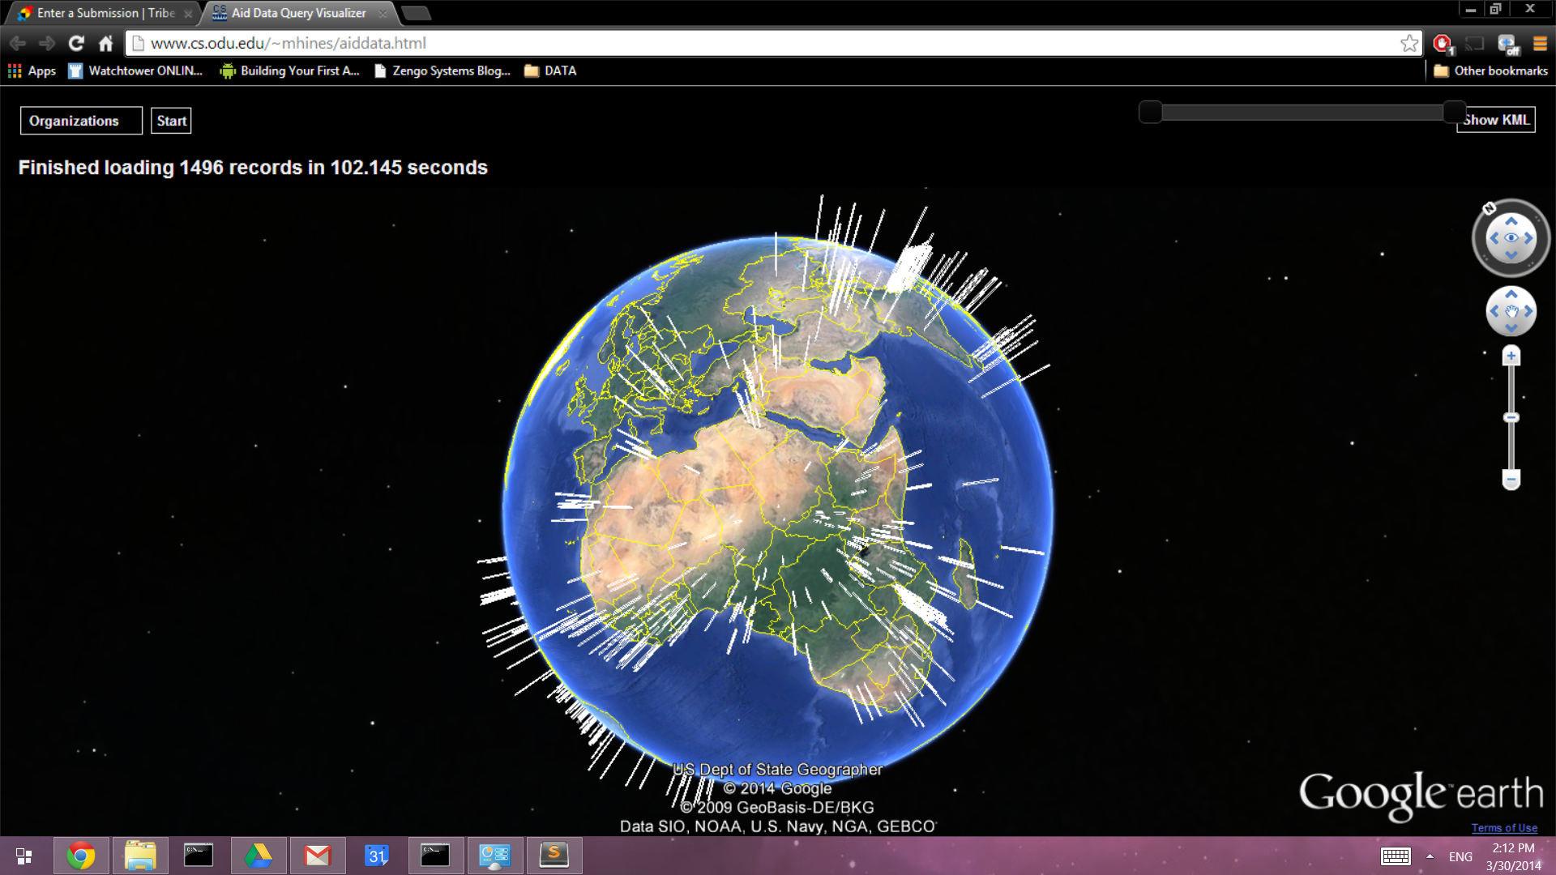
Task: Click the pan-left arrow on hand control
Action: pos(1494,311)
